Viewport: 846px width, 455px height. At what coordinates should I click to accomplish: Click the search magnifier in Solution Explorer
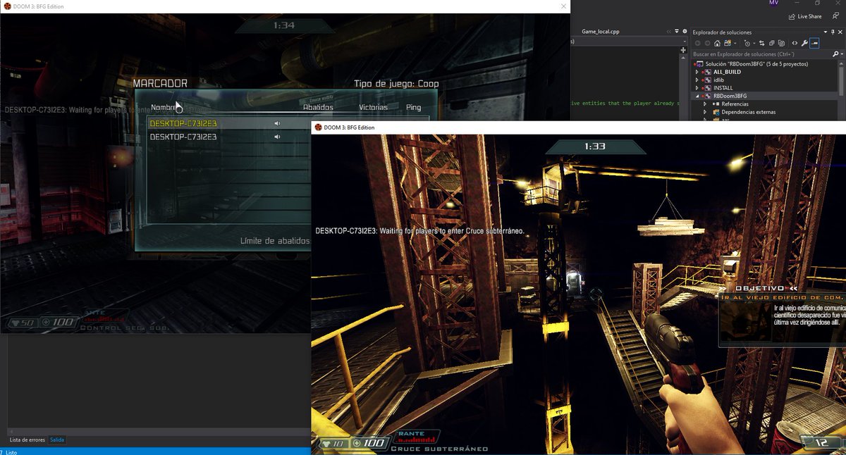click(x=835, y=54)
